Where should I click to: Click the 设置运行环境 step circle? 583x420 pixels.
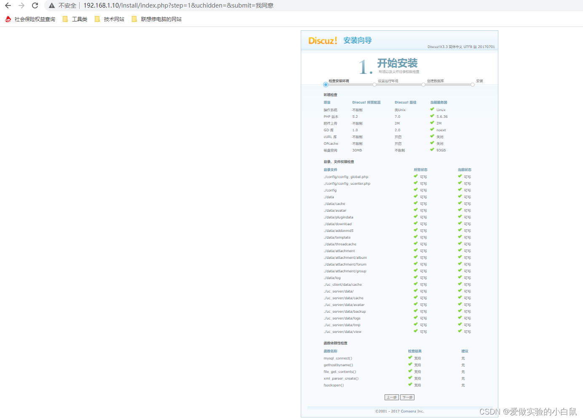[374, 85]
